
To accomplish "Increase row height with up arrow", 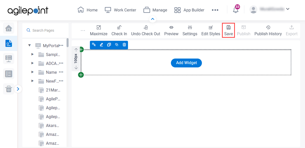I will (76, 50).
